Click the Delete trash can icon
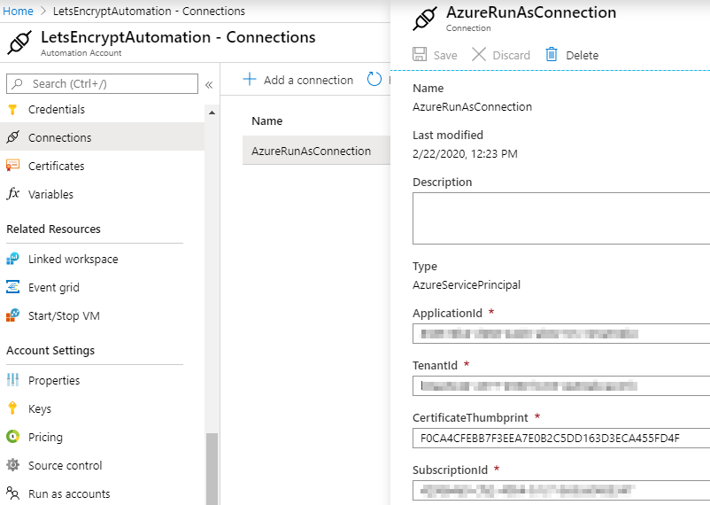 tap(551, 54)
